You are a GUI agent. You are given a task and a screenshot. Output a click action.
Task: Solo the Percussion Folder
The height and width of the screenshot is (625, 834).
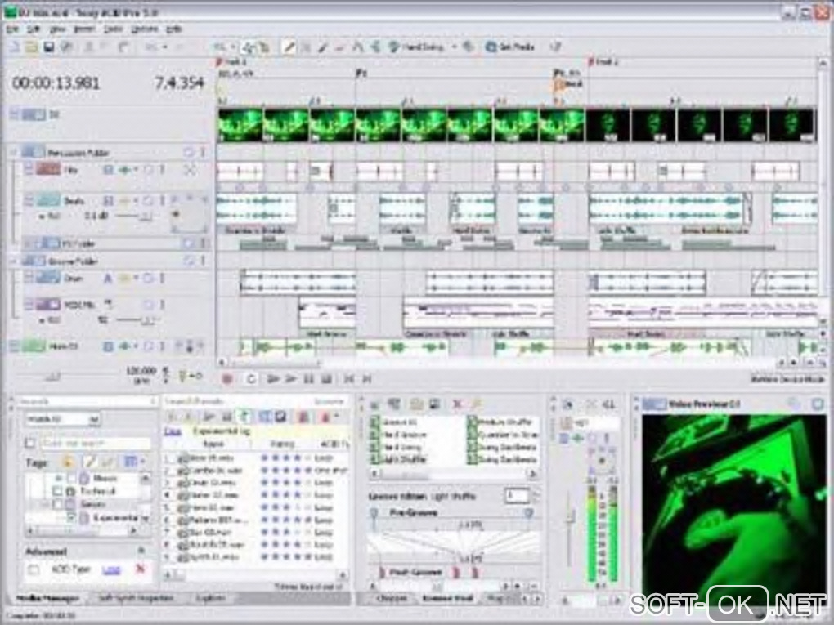[203, 153]
